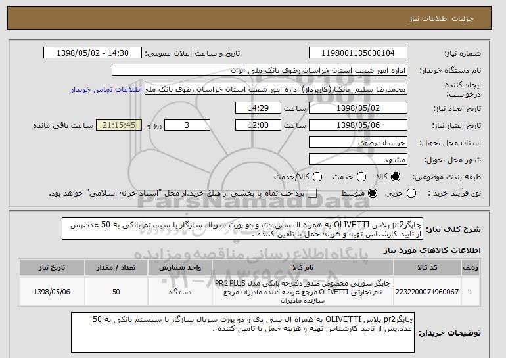
Task: Click the کد کالا column header
Action: click(x=427, y=268)
